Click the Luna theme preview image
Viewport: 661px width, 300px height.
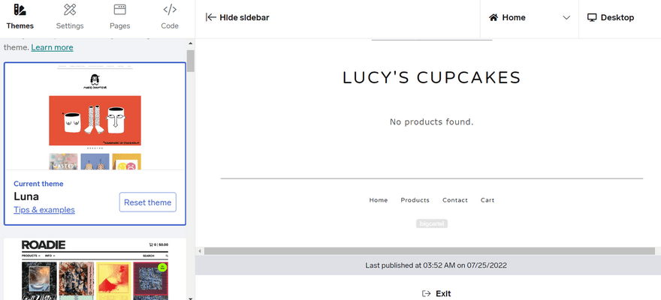95,116
